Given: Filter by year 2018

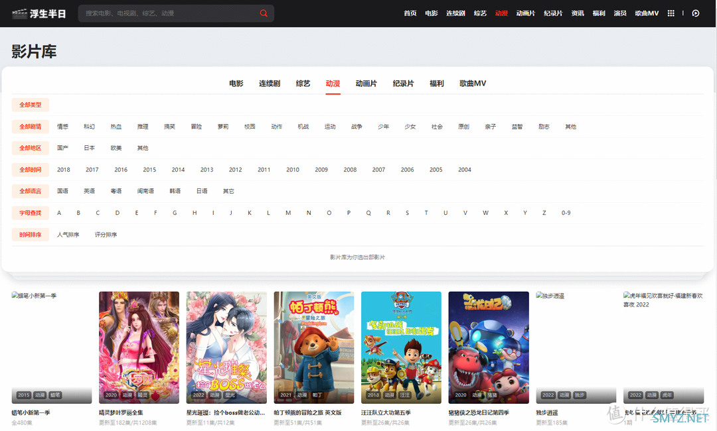Looking at the screenshot, I should (x=64, y=169).
